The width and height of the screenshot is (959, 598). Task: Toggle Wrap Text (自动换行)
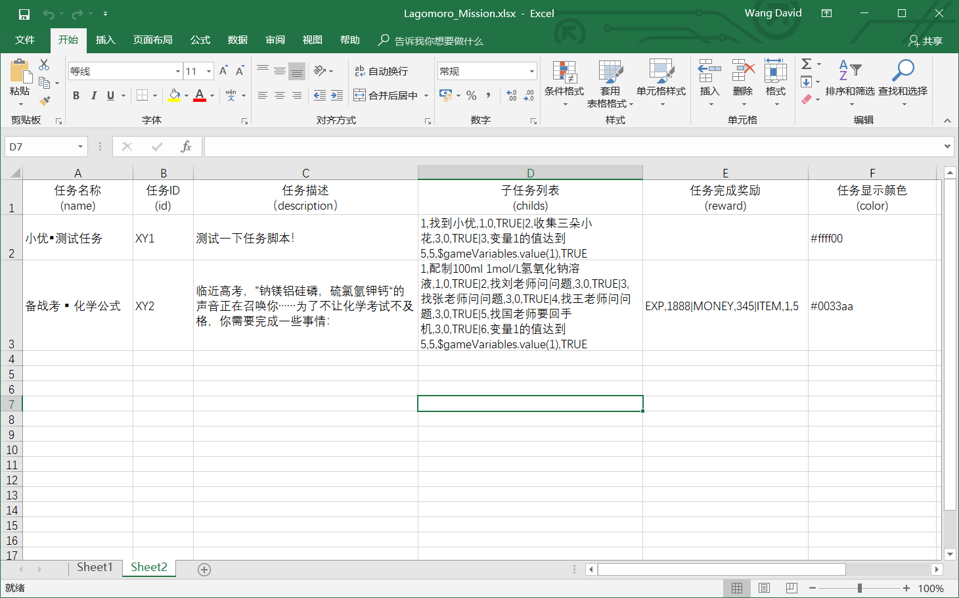[381, 71]
